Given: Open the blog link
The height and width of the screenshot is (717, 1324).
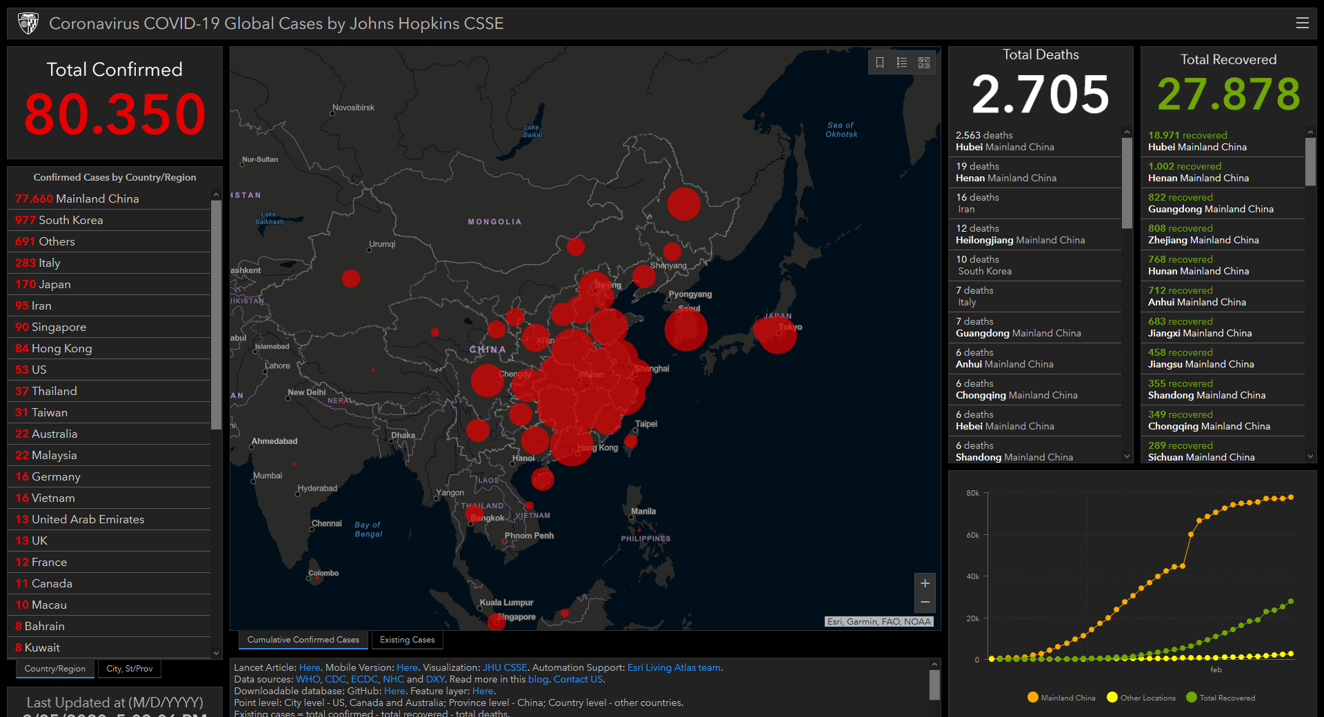Looking at the screenshot, I should click(538, 679).
